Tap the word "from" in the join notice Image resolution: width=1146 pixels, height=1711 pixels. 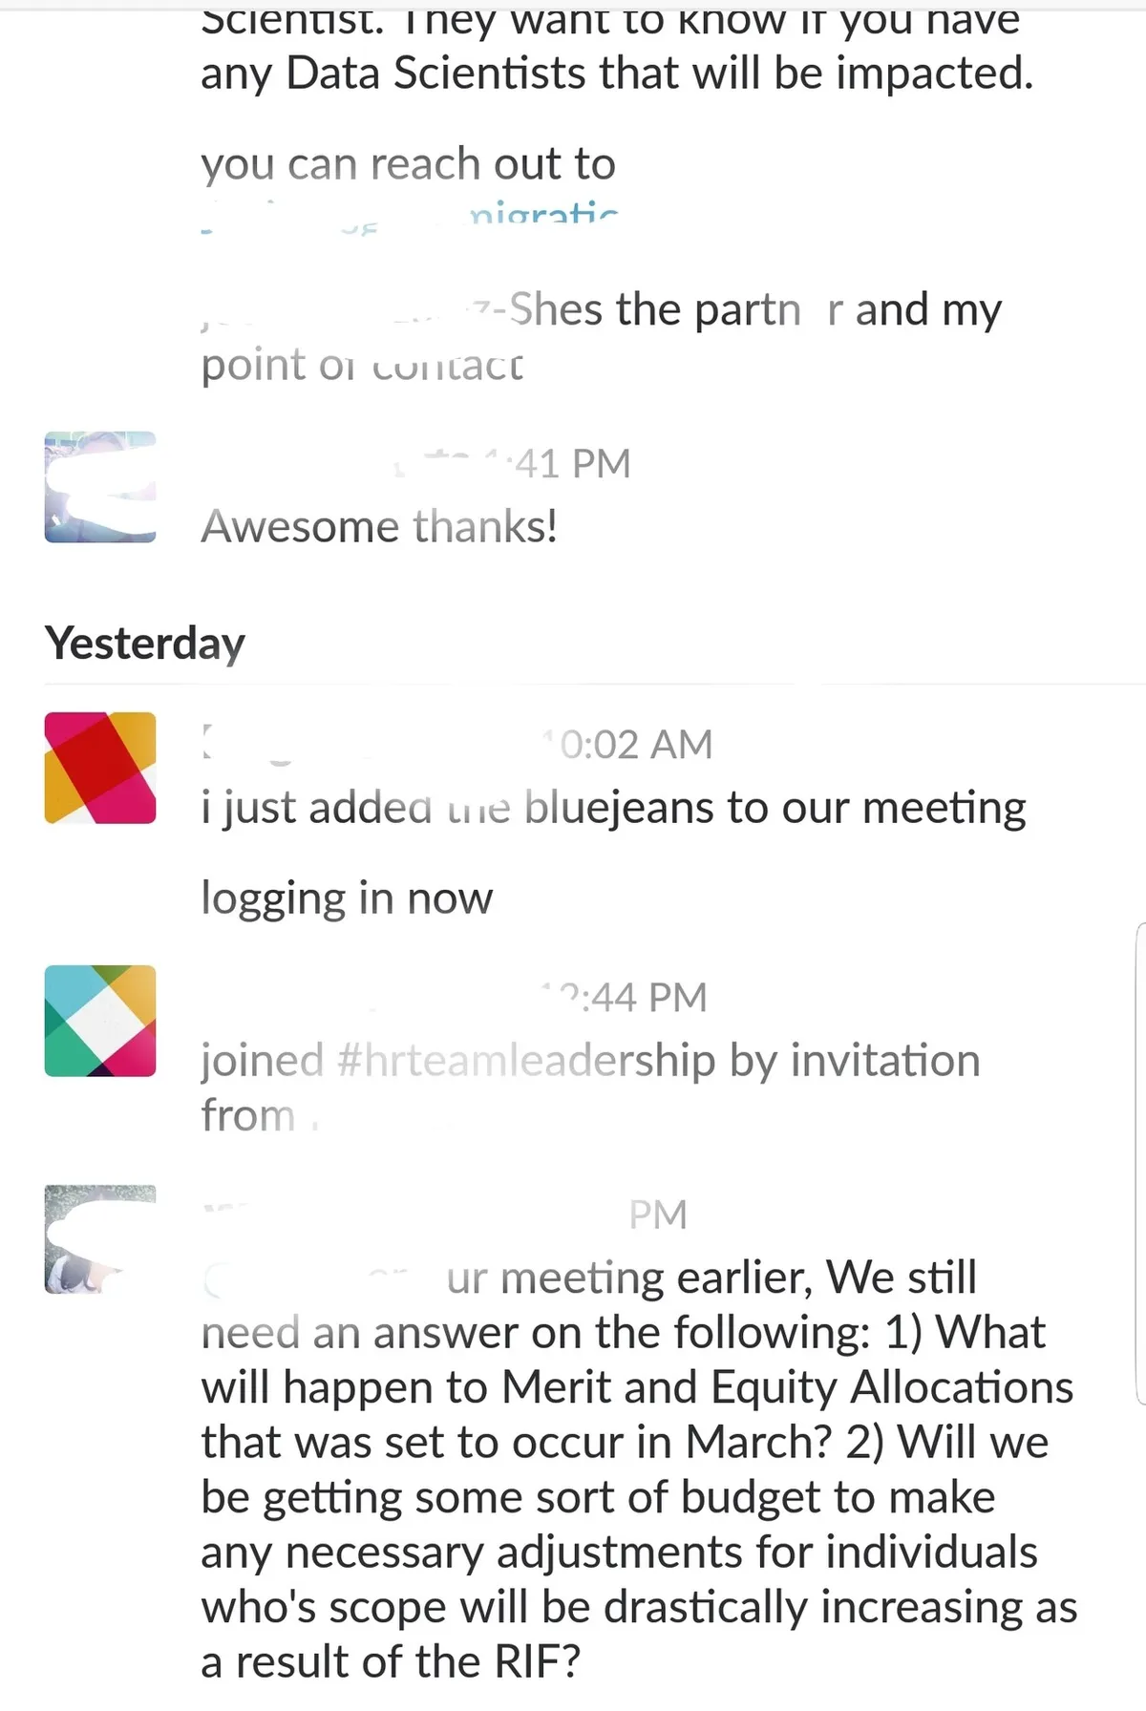tap(248, 1116)
